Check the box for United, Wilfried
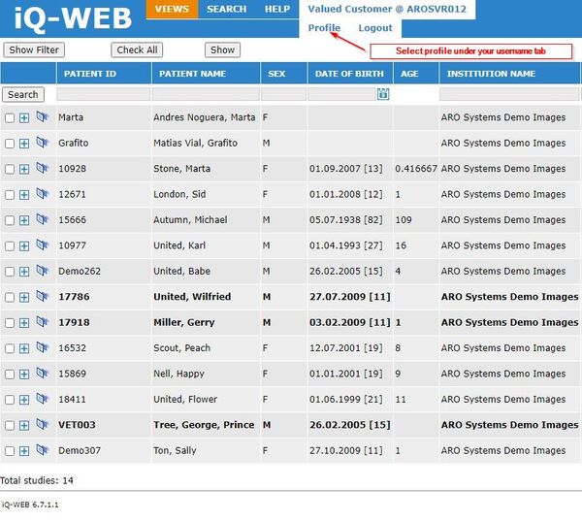Screen dimensions: 582x521 [10, 298]
